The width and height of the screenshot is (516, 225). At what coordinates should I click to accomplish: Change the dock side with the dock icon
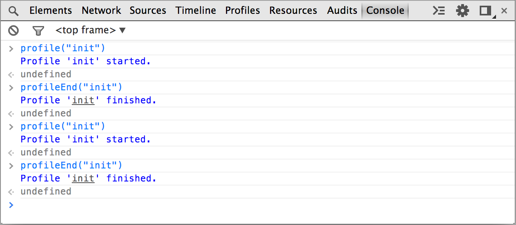[x=485, y=11]
